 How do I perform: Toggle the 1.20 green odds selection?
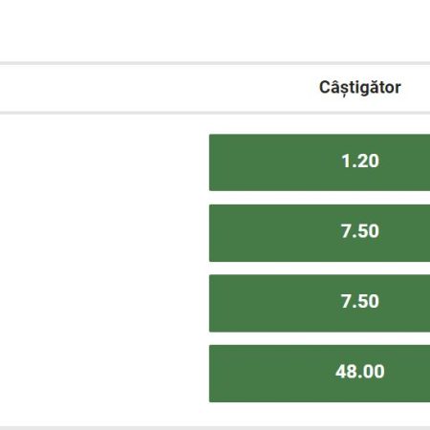click(x=319, y=162)
